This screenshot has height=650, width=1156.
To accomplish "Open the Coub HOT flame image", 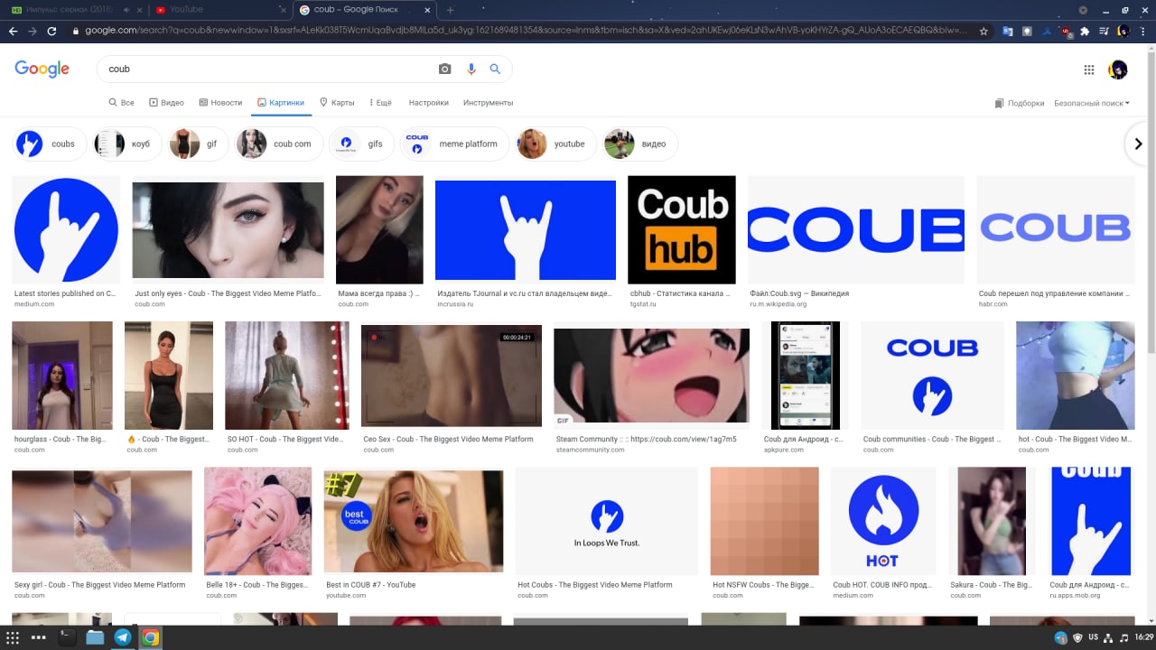I will [x=883, y=521].
